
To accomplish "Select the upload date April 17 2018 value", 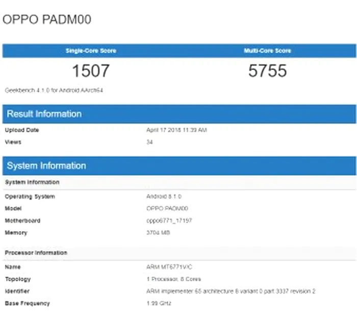I will click(176, 130).
